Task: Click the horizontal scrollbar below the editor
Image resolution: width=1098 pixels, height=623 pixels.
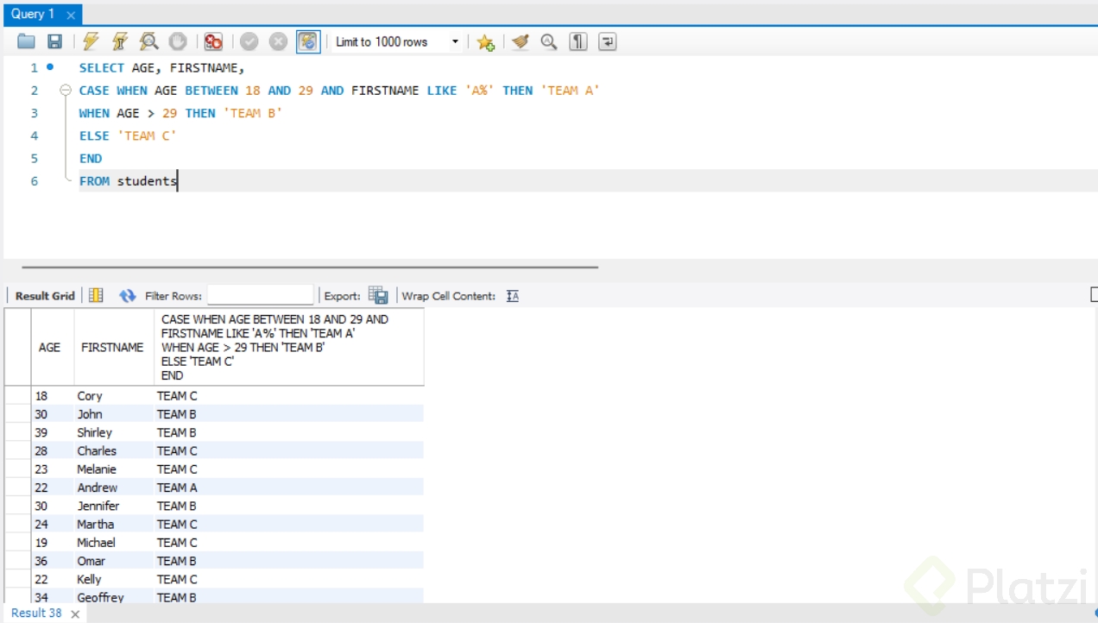Action: [310, 267]
